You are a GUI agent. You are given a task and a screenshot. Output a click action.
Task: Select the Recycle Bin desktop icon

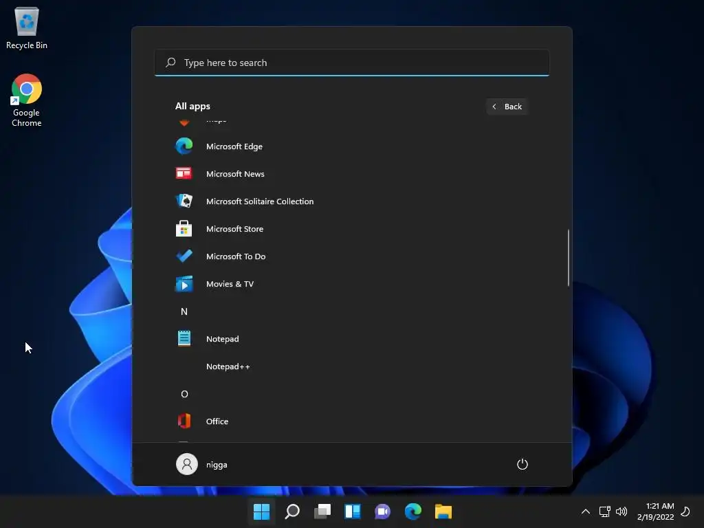(x=27, y=27)
